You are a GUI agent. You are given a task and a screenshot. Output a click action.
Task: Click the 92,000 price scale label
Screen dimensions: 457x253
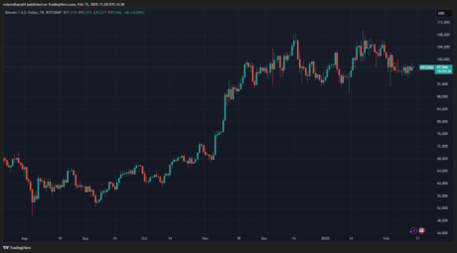443,84
